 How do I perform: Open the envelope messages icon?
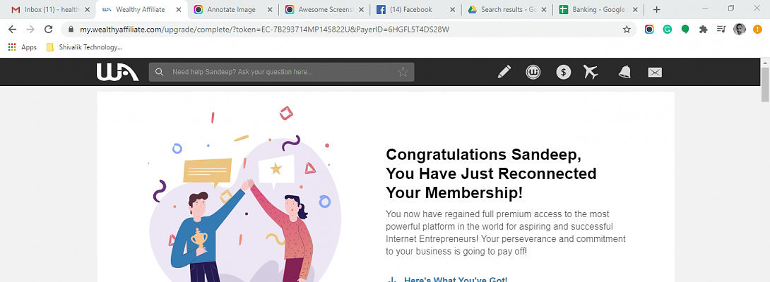[x=655, y=72]
